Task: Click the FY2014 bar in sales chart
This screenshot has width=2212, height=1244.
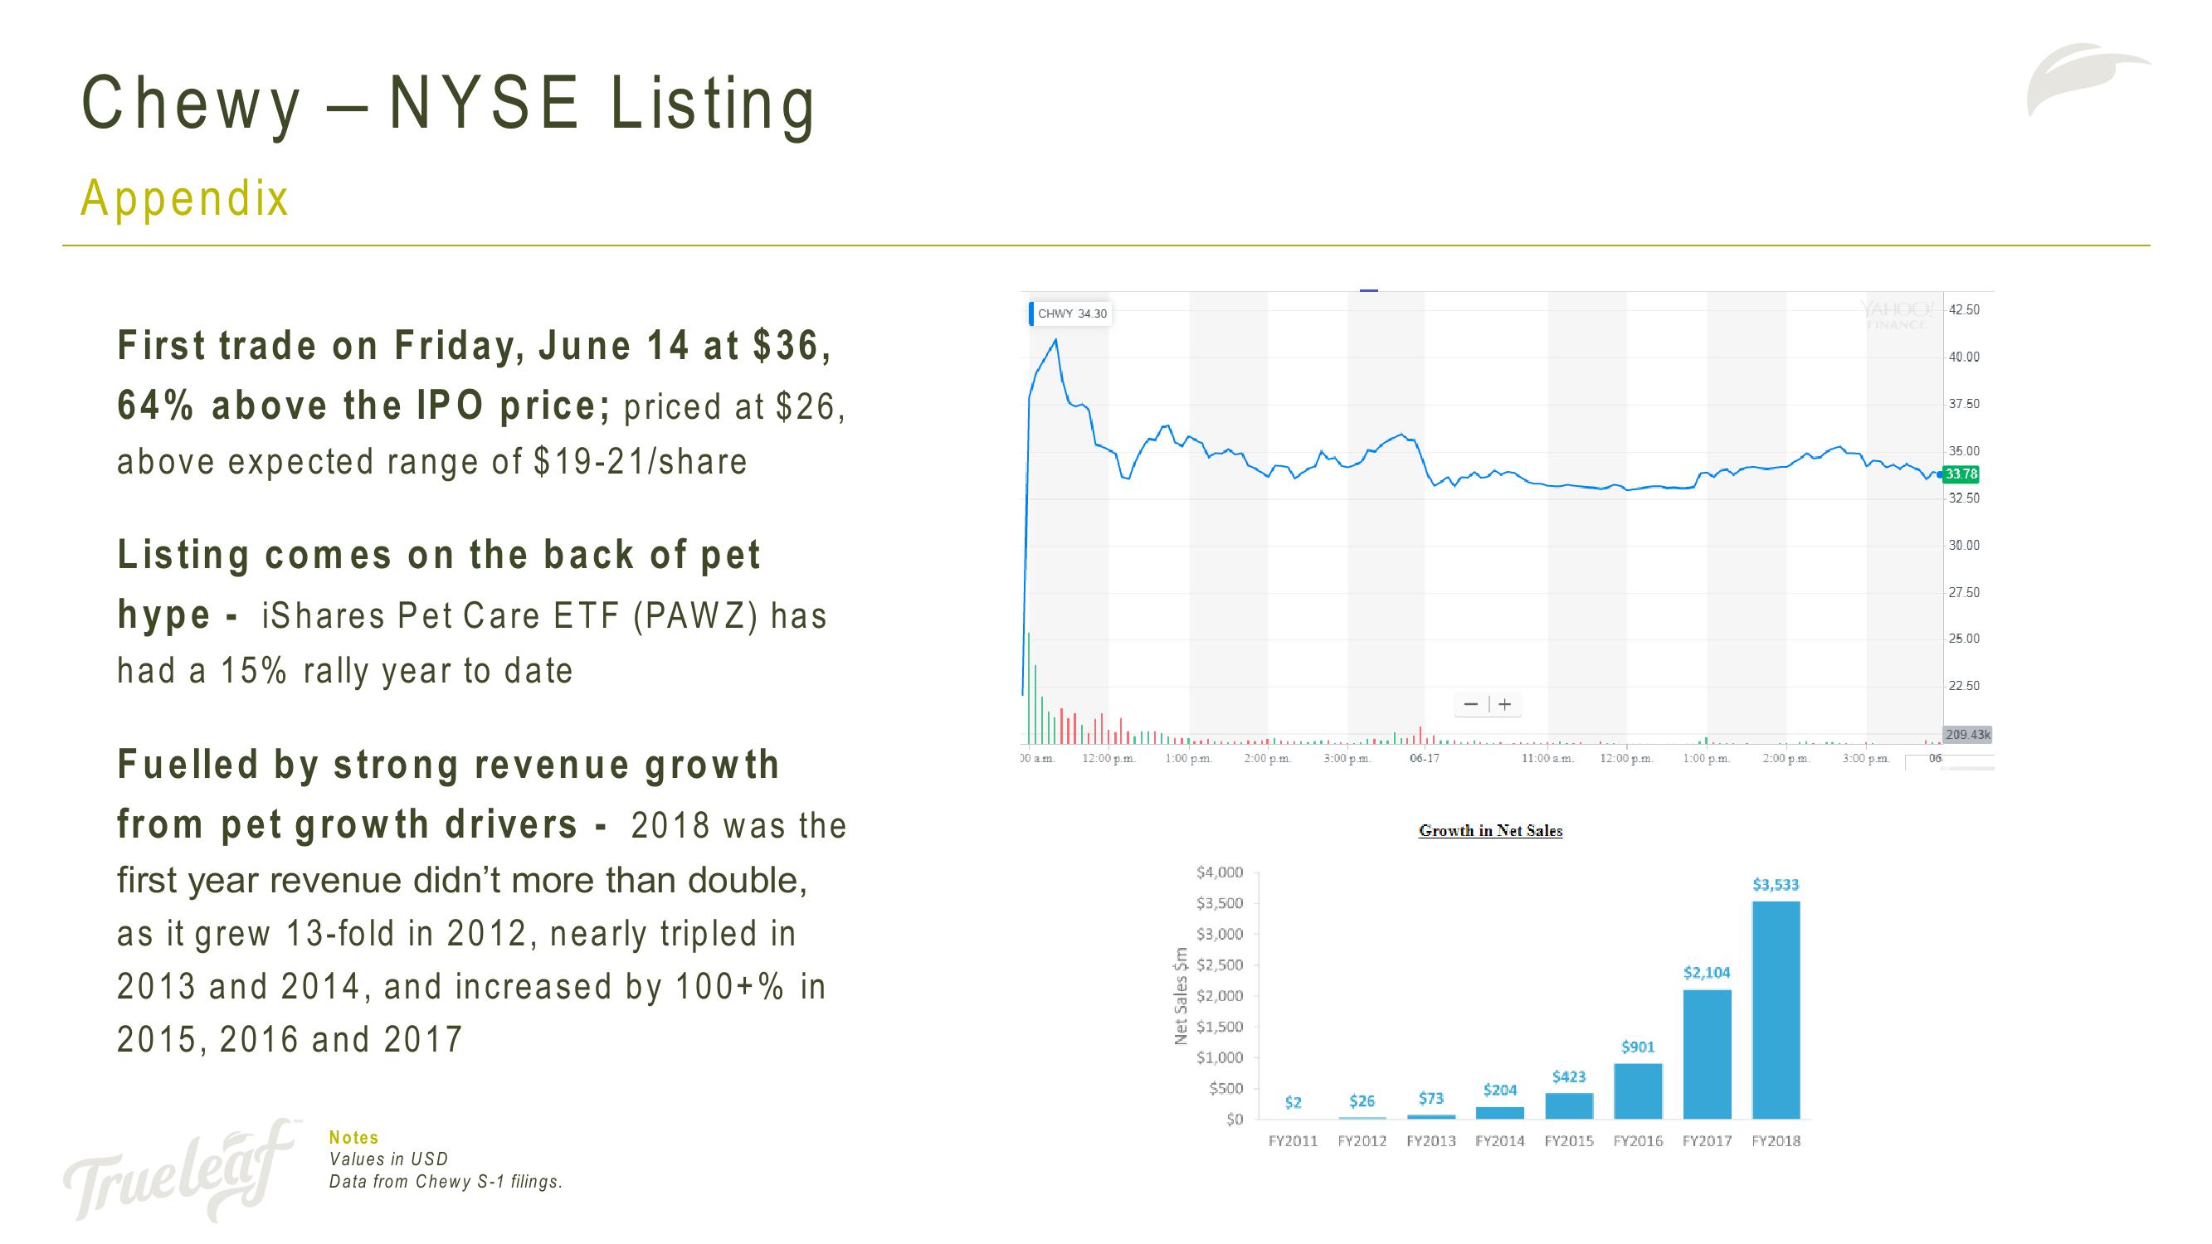Action: (1500, 1113)
